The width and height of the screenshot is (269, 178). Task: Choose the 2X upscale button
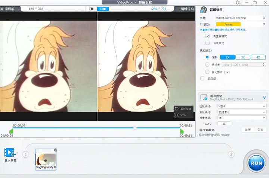(x=228, y=57)
